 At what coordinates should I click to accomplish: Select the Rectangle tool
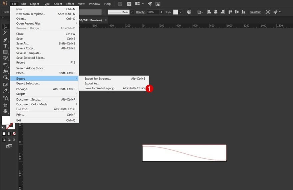pos(5,52)
